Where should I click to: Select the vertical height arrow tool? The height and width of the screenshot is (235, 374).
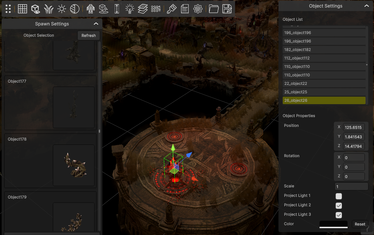pos(117,9)
